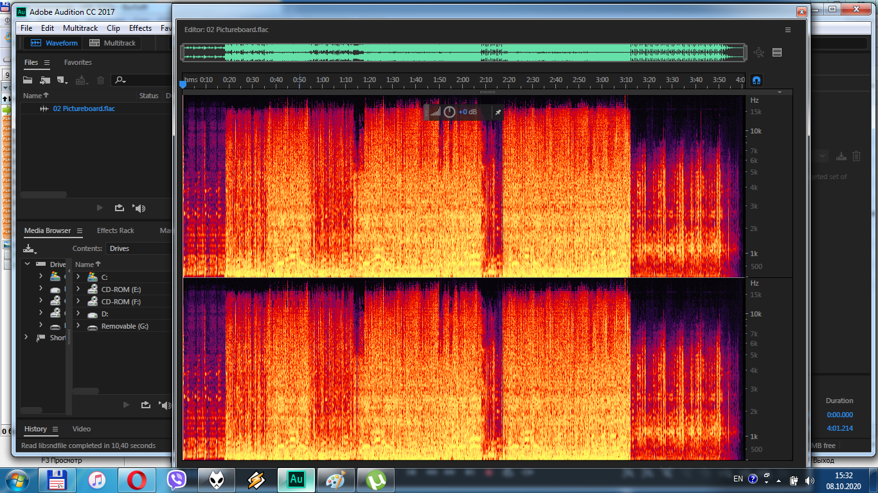Click the auto-play speaker icon in Media Browser

coord(166,405)
